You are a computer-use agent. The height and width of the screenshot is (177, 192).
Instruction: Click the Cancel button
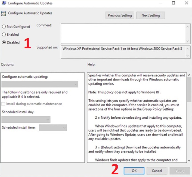[x=157, y=171]
